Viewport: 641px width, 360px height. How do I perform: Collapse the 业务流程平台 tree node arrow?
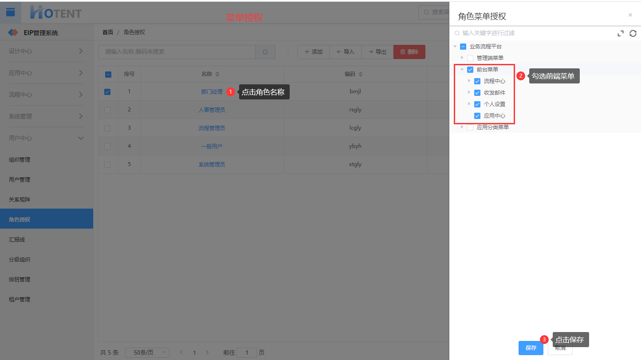pos(455,47)
